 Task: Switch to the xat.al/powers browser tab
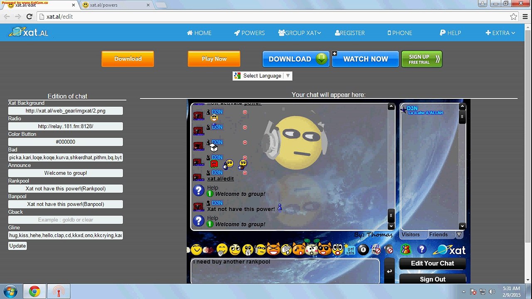tap(116, 5)
